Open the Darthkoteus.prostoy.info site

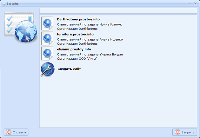(78, 19)
